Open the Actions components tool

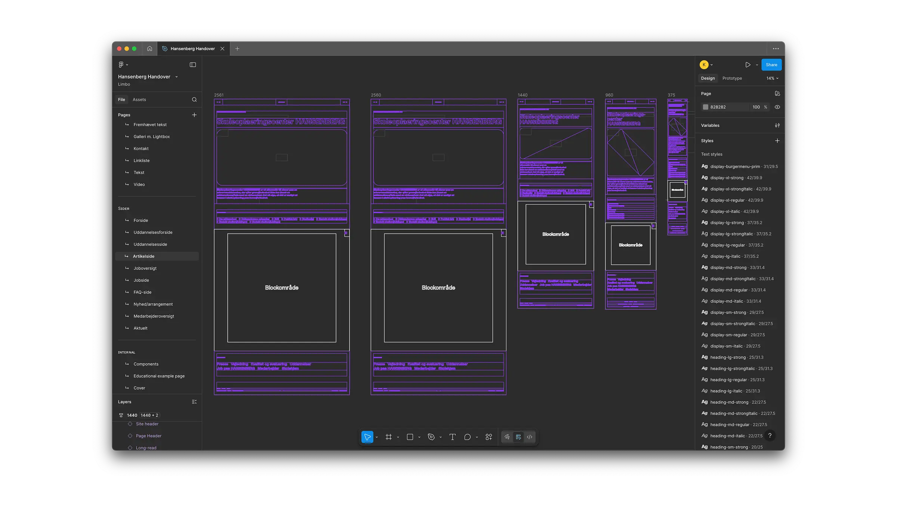tap(488, 437)
